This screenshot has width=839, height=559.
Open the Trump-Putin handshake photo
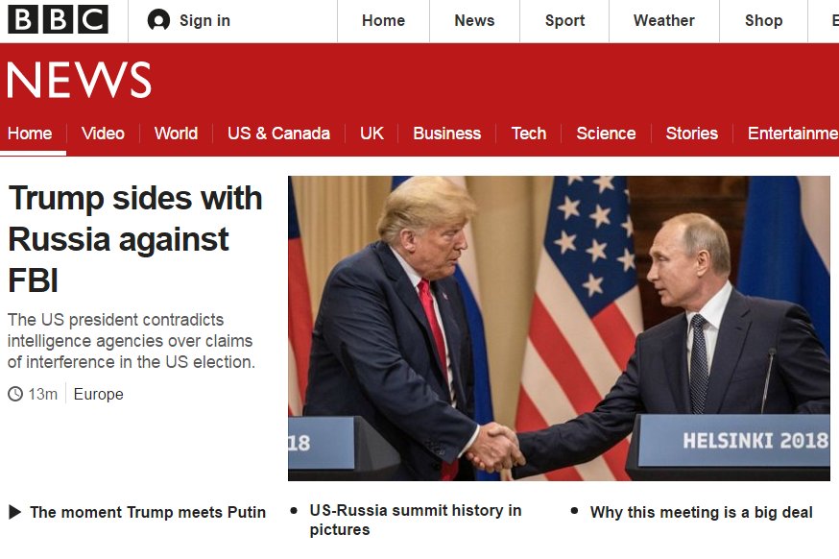pos(559,328)
